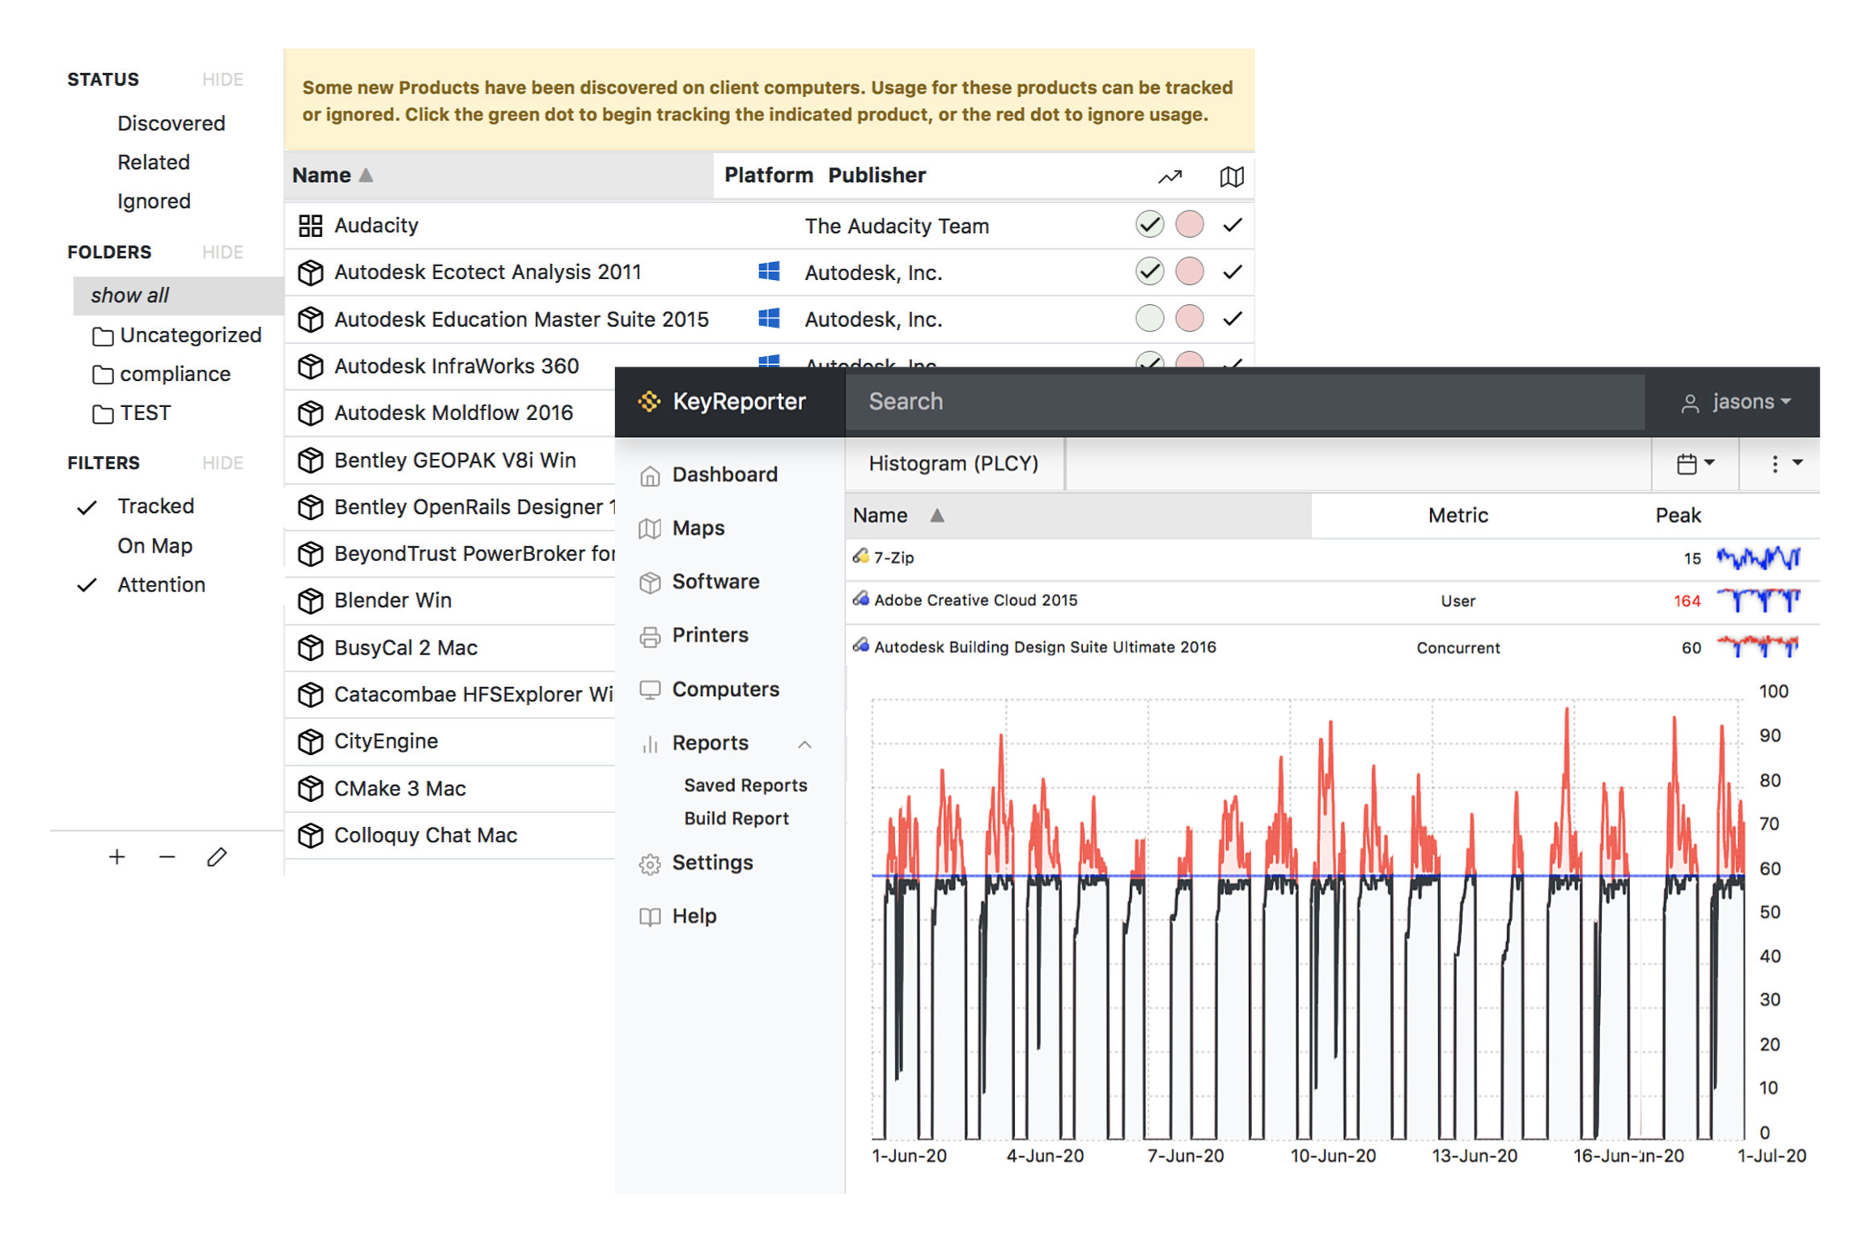Click the red ignore dot for Autodesk Education Master Suite

click(1188, 318)
